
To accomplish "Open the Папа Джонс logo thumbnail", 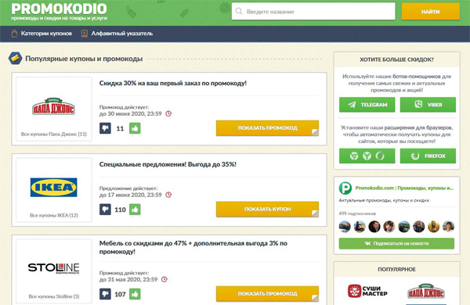I will pyautogui.click(x=53, y=107).
